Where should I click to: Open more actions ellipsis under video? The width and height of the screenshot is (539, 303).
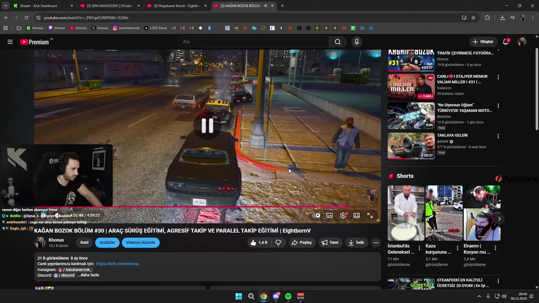pos(376,242)
